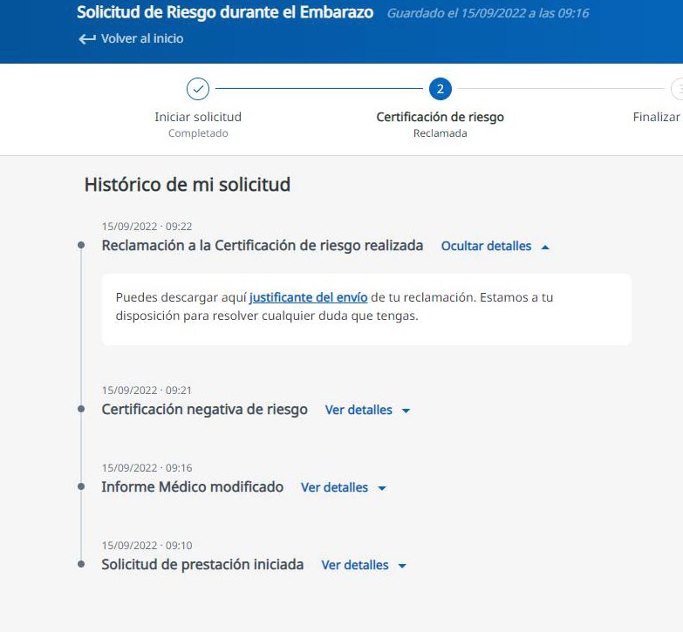683x632 pixels.
Task: Collapse details with Ocultar detalles
Action: pos(486,247)
